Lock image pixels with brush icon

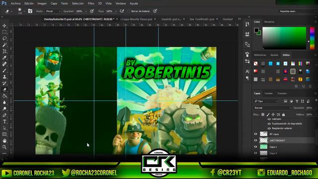point(268,115)
